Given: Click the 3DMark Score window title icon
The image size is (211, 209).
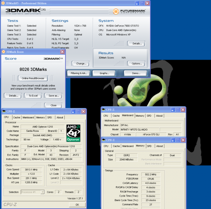Looking at the screenshot, I should (4, 52).
